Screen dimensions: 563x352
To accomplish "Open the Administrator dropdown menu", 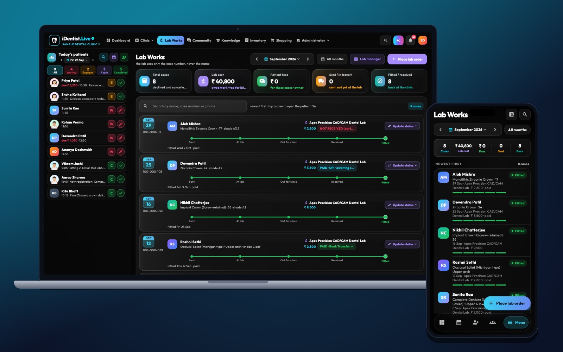I will pos(313,40).
